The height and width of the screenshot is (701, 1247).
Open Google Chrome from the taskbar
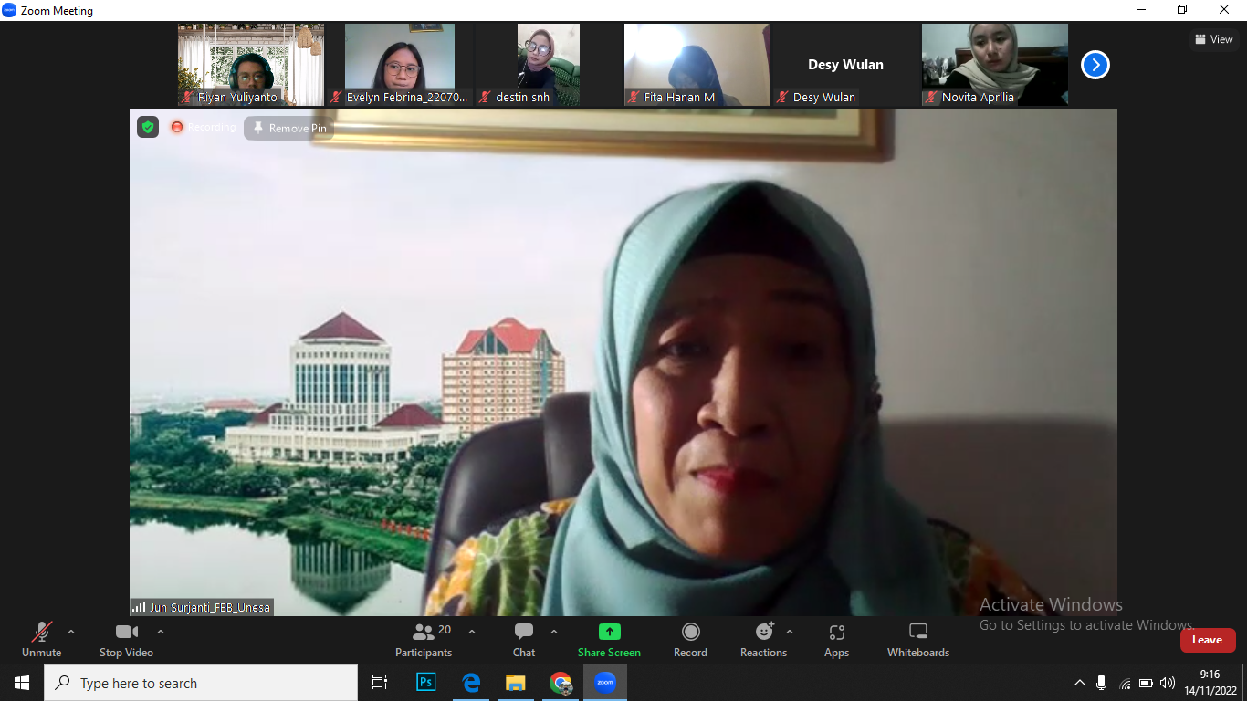(x=561, y=683)
